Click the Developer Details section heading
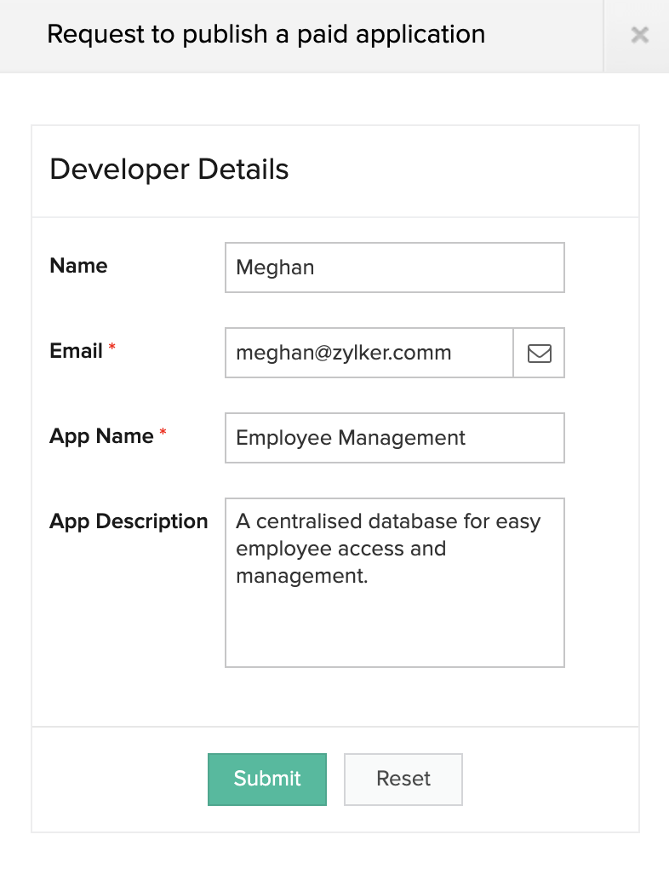 [169, 170]
